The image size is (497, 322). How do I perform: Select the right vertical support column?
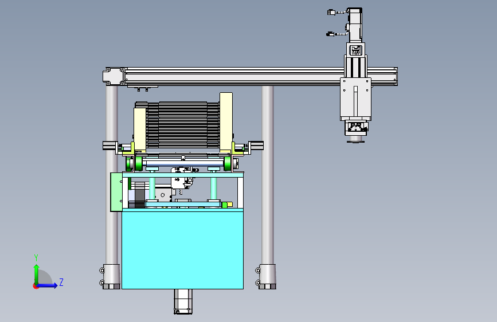[x=268, y=175]
